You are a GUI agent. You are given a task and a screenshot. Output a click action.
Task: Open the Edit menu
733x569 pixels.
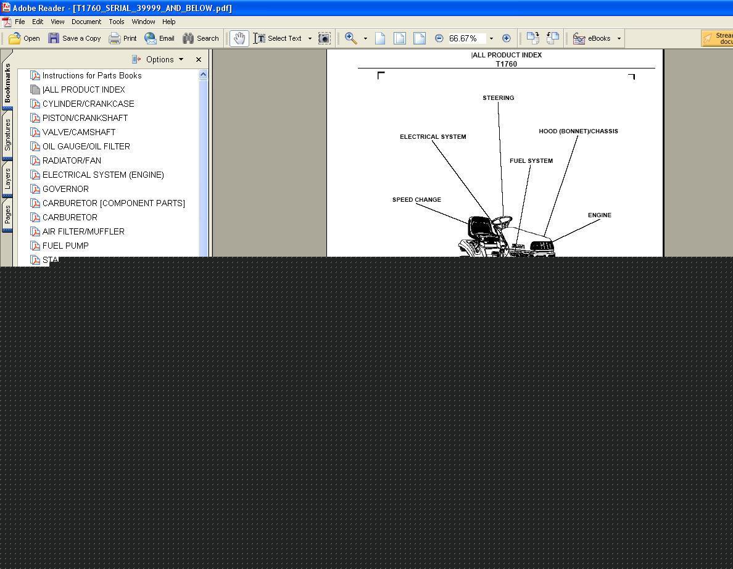click(x=38, y=22)
